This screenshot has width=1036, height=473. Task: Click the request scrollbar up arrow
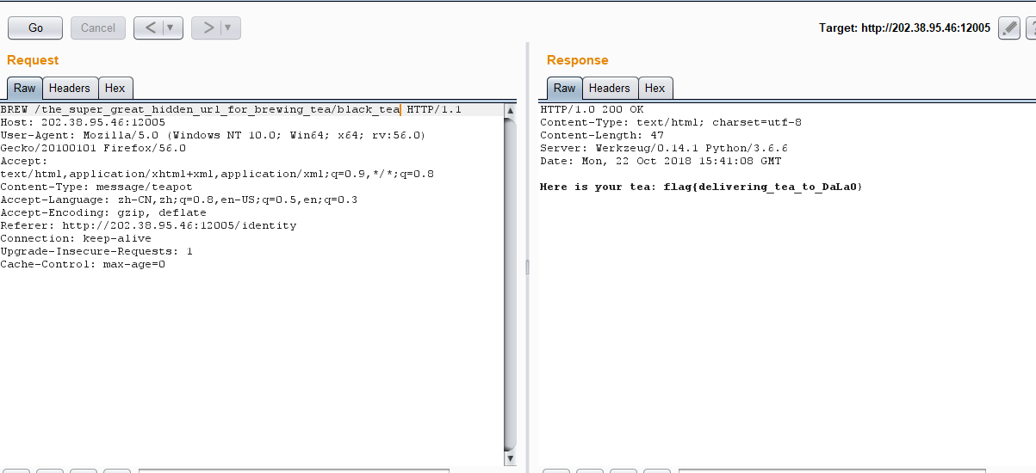coord(510,111)
